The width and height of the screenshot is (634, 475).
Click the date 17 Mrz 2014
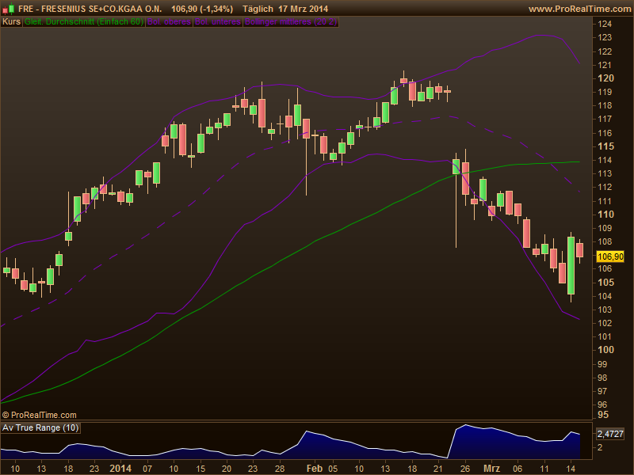304,9
